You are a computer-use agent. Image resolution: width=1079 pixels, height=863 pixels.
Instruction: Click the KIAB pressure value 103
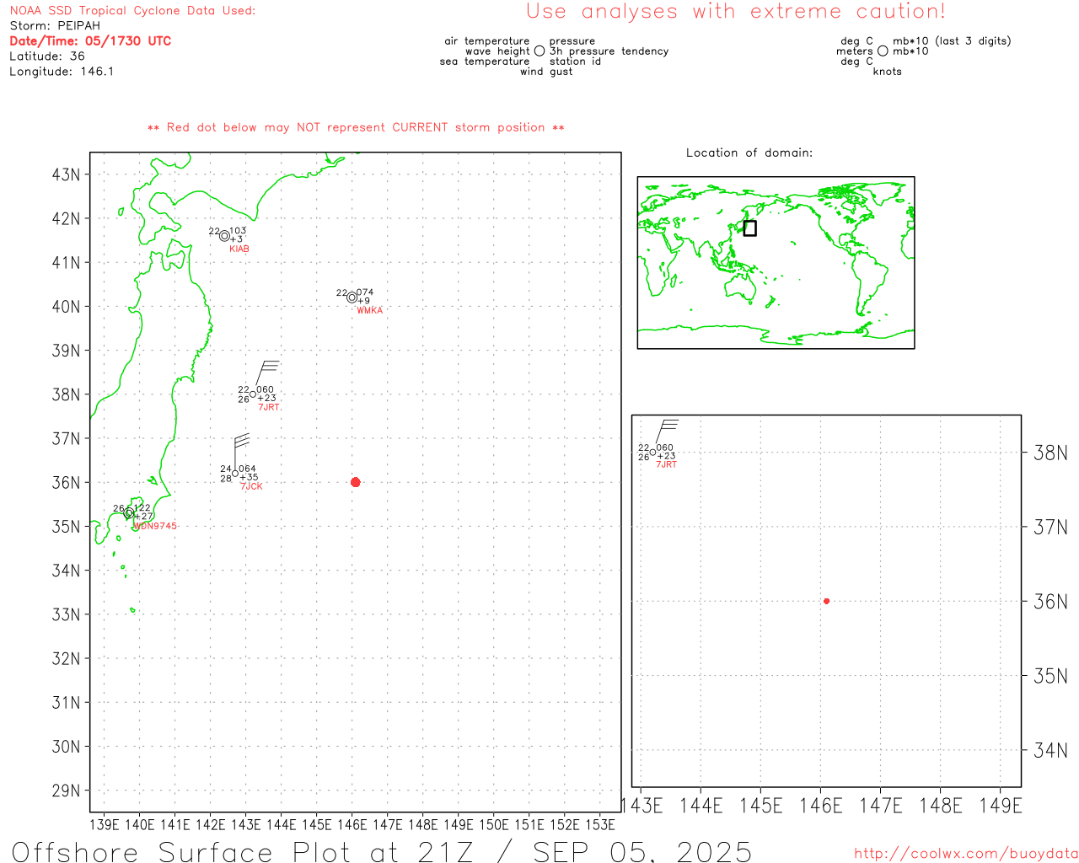tap(239, 230)
